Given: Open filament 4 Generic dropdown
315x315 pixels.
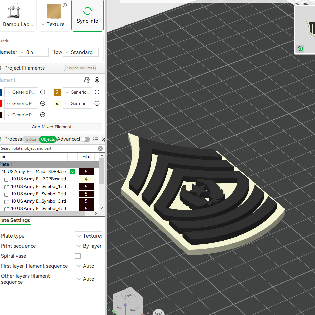Looking at the screenshot, I should (77, 104).
